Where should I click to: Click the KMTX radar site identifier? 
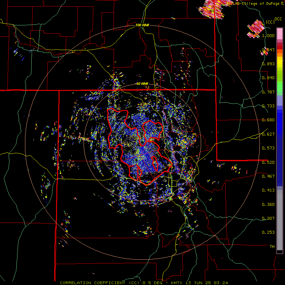coord(177,283)
